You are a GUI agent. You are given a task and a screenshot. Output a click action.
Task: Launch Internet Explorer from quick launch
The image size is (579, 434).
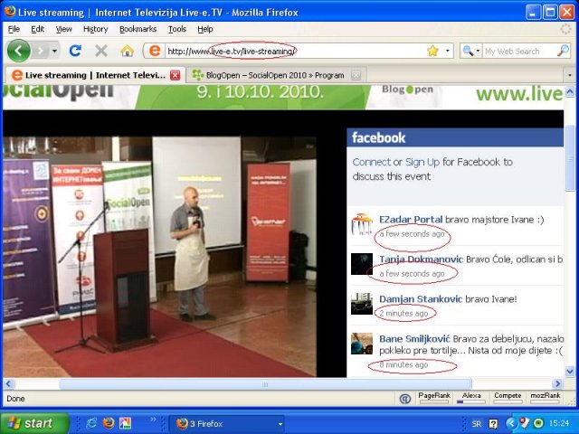point(90,423)
